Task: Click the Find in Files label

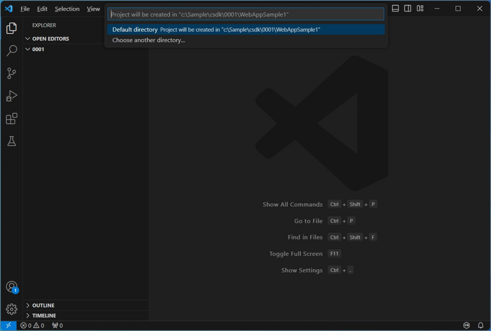Action: [305, 237]
